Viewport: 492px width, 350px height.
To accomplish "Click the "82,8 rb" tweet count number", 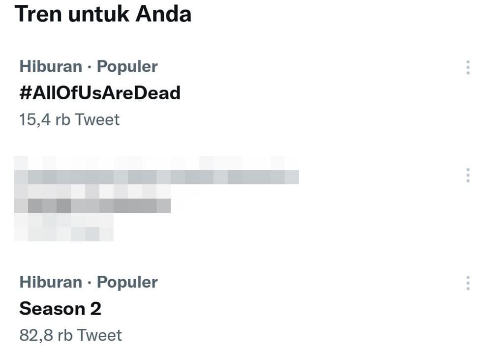I will click(x=45, y=335).
